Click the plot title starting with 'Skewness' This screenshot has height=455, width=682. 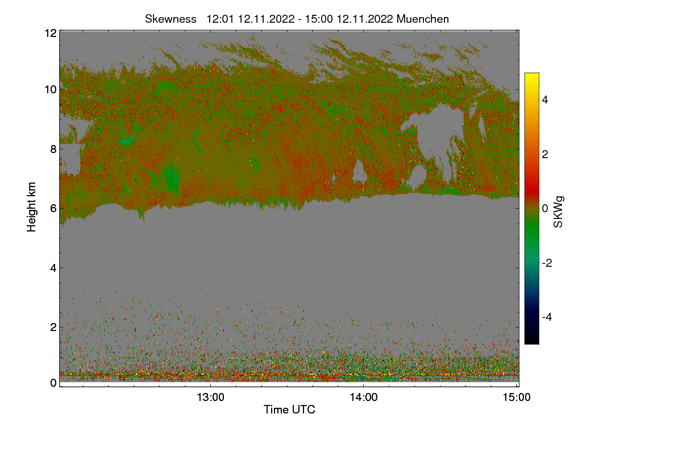(x=297, y=19)
